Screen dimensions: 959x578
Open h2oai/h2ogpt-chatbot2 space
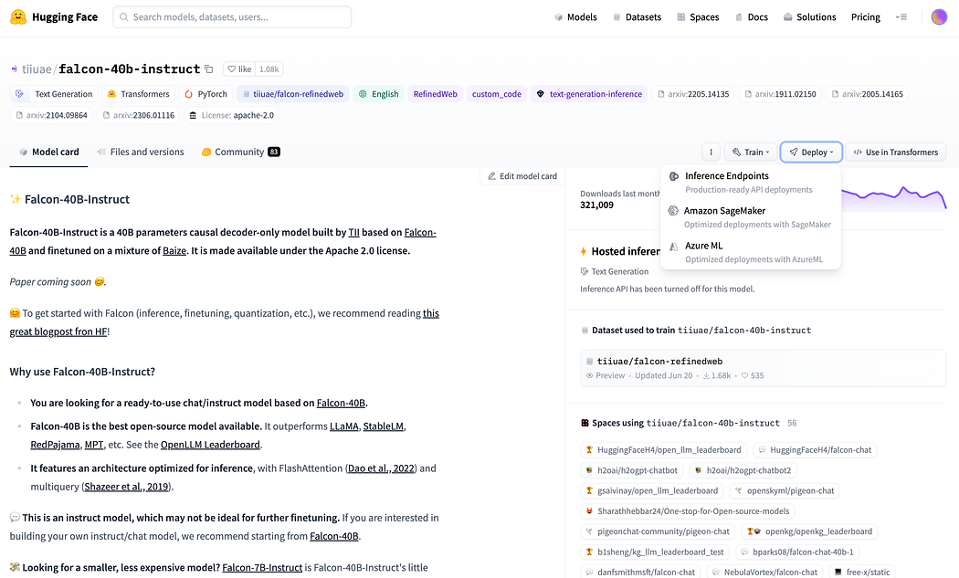pyautogui.click(x=743, y=470)
